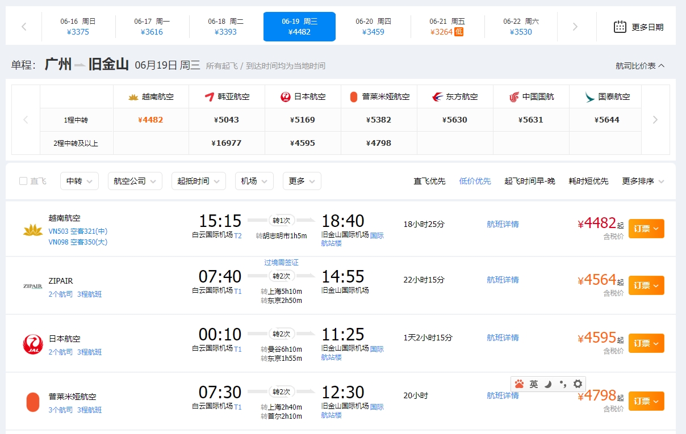686x434 pixels.
Task: Click Korean Air ¥5043 one-stop price cell
Action: (x=227, y=120)
